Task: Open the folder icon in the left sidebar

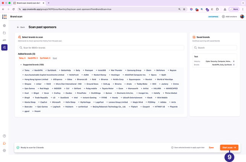Action: [x=4, y=33]
